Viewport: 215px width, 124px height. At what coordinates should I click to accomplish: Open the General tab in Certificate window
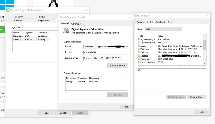(x=140, y=22)
